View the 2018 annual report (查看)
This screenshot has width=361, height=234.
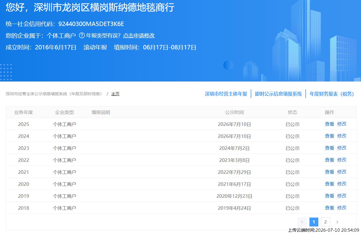coord(329,208)
